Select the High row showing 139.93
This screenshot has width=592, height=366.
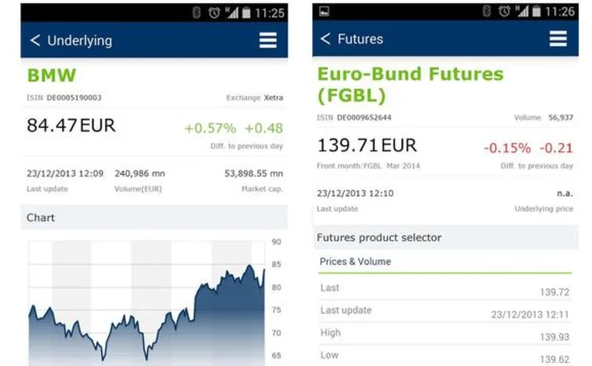445,334
